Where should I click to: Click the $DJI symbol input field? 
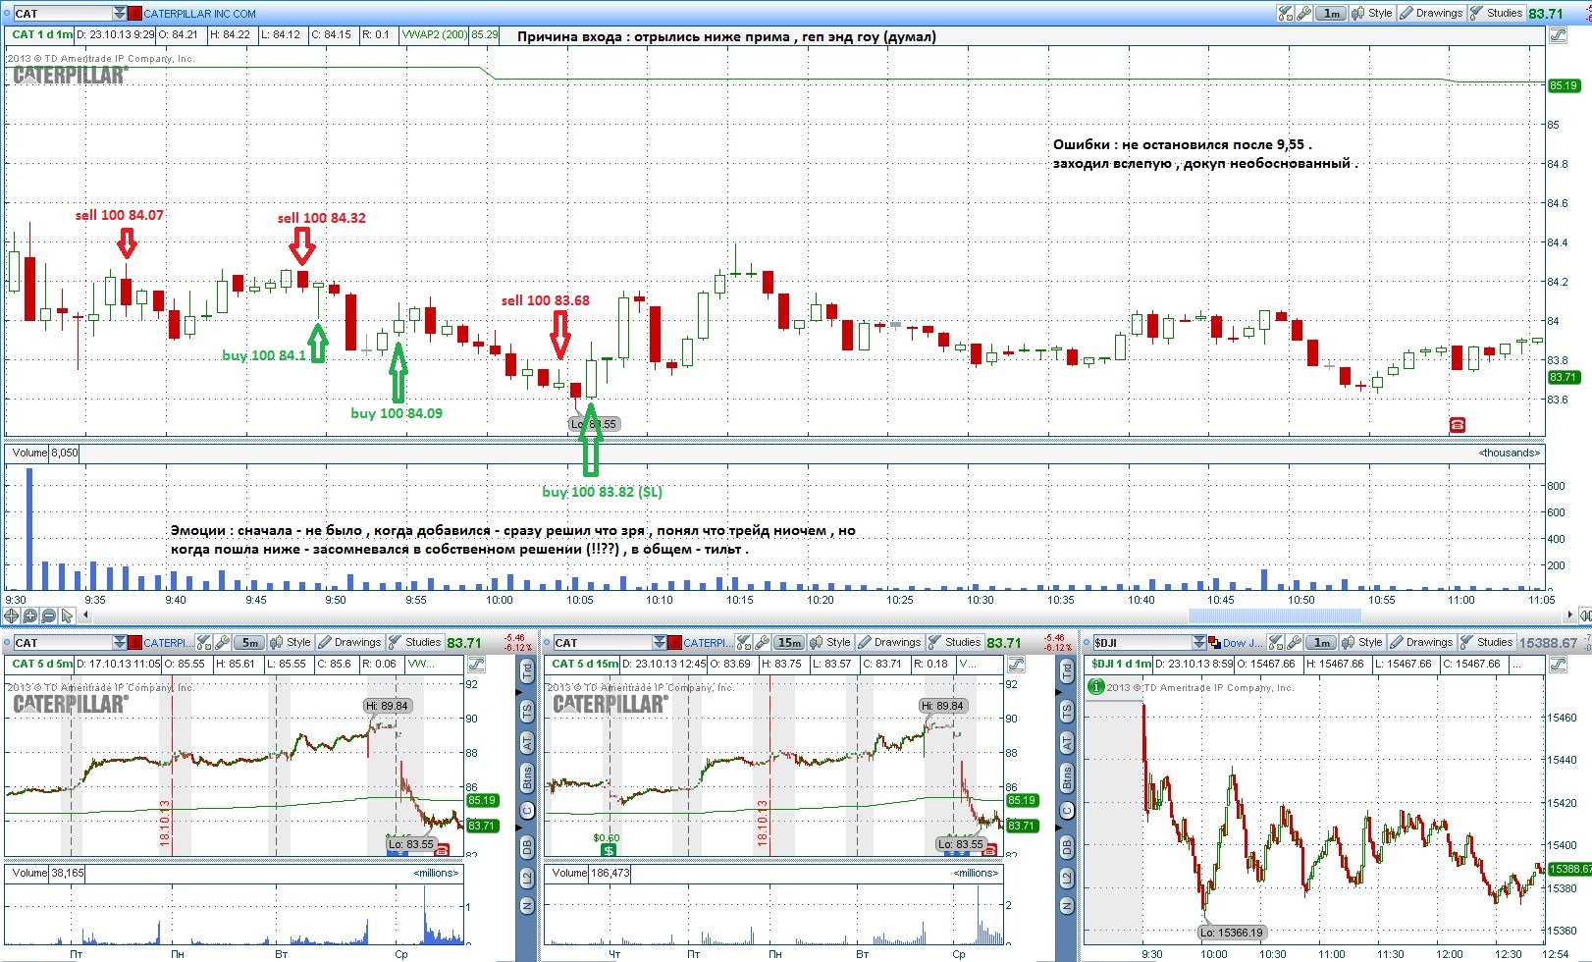click(1141, 642)
